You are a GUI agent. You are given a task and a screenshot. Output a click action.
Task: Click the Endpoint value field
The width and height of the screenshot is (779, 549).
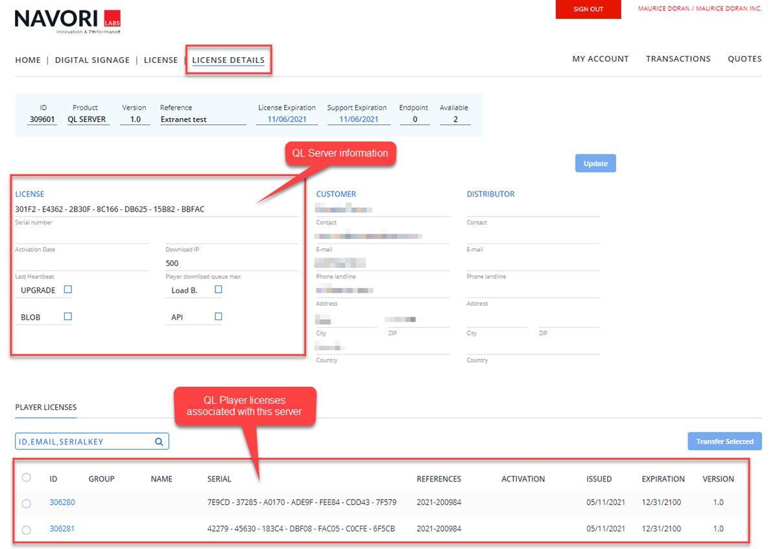coord(415,119)
